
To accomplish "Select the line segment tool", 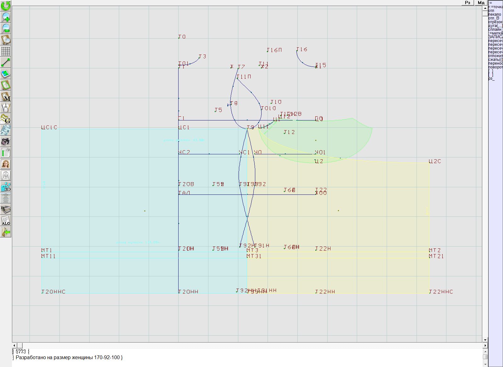I will (x=6, y=62).
